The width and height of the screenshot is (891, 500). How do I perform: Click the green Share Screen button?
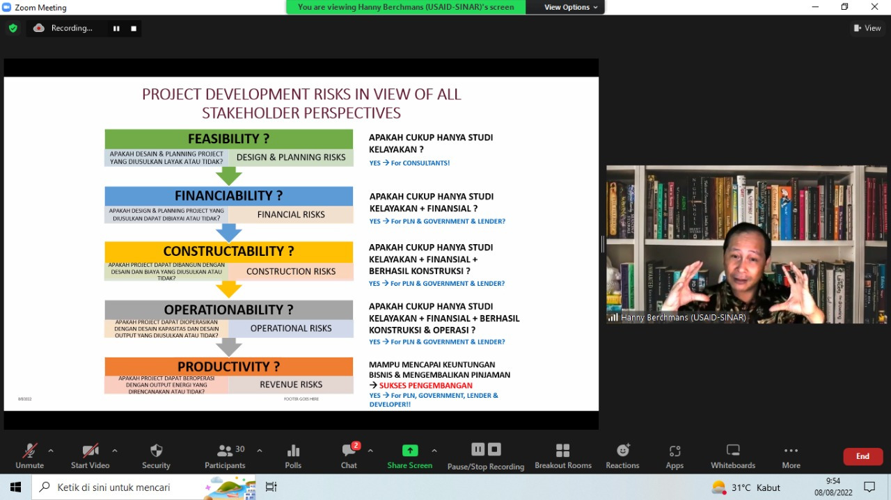coord(410,456)
